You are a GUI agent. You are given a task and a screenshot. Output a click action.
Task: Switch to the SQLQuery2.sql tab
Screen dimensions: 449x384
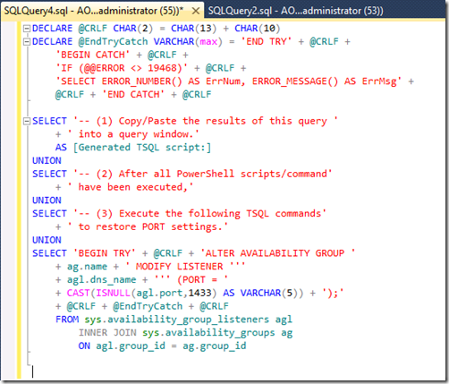coord(295,11)
